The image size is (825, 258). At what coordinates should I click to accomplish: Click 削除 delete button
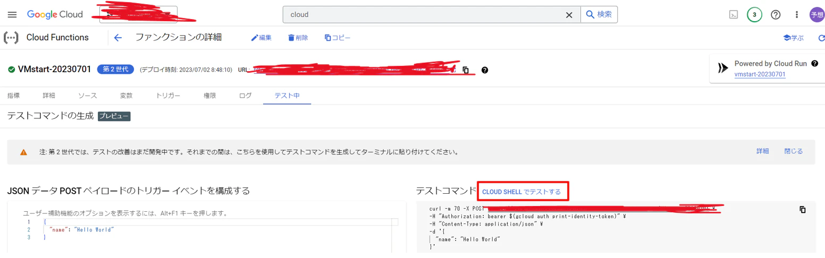pos(298,38)
